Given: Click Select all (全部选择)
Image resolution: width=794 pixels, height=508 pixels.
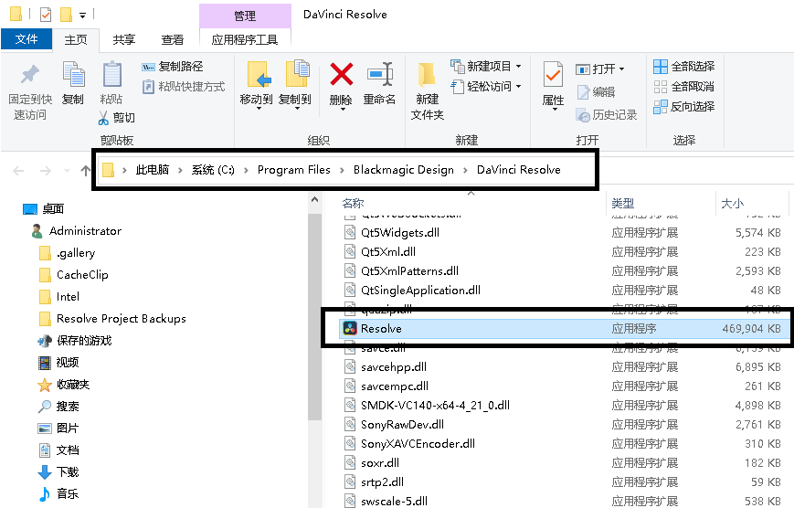Looking at the screenshot, I should 683,67.
